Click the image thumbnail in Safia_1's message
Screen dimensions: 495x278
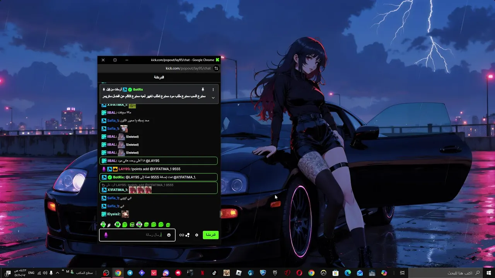[x=124, y=129]
